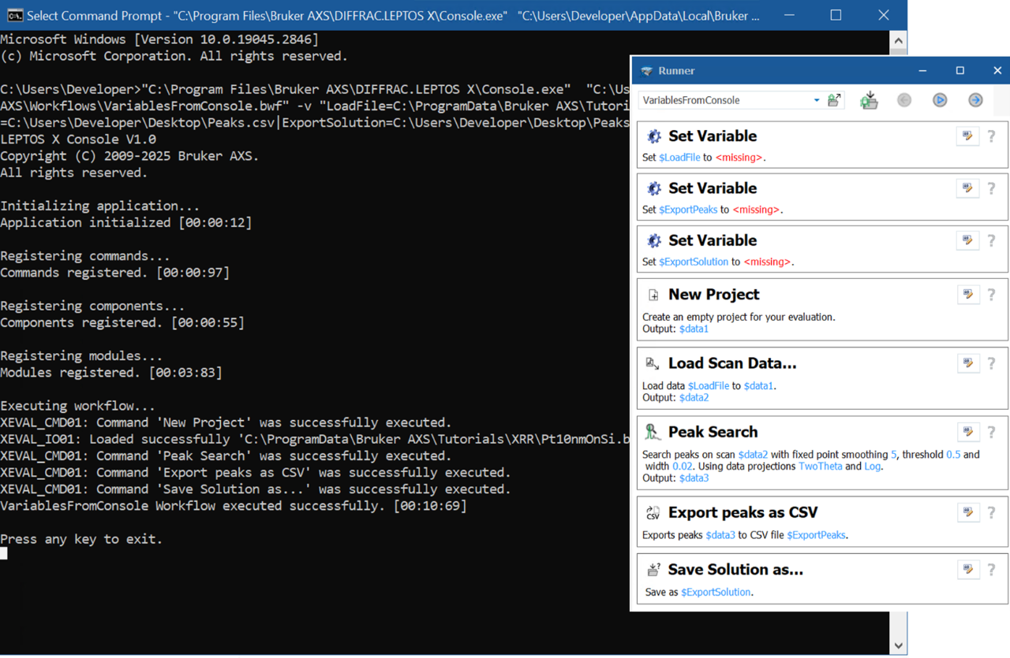
Task: Open help for the Peak Search step
Action: [x=992, y=432]
